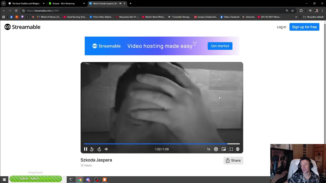Screen dimensions: 326x183
Task: Click the address bar URL
Action: [x=43, y=11]
